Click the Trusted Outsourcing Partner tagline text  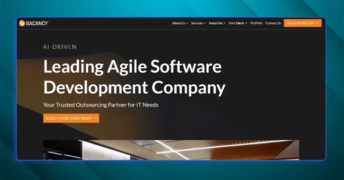tap(100, 105)
